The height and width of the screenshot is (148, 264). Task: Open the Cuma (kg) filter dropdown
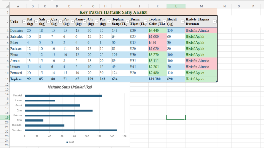85,21
